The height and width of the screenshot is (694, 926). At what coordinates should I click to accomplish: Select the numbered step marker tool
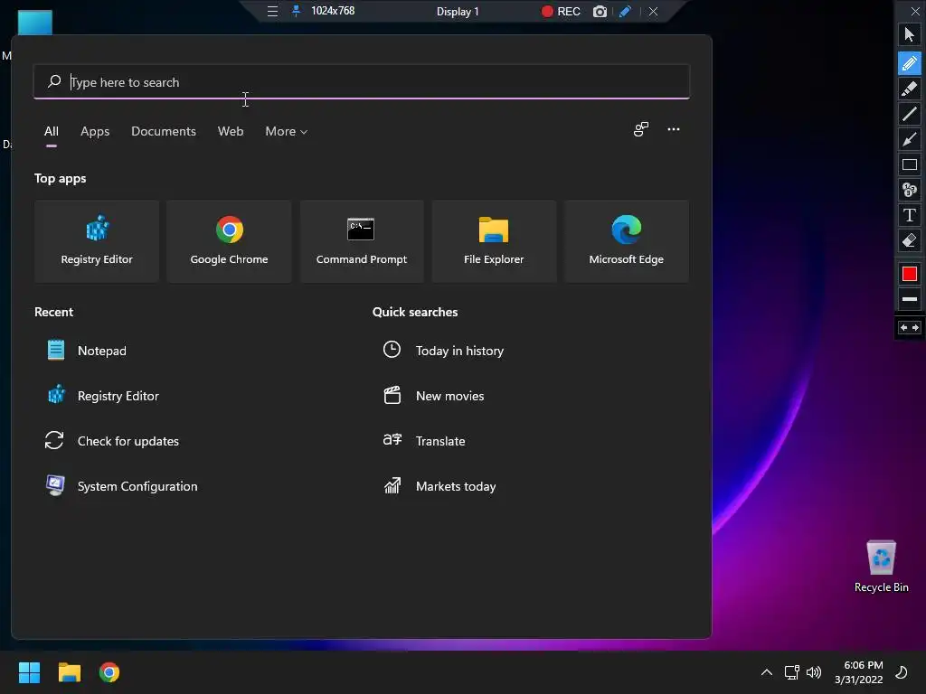910,190
